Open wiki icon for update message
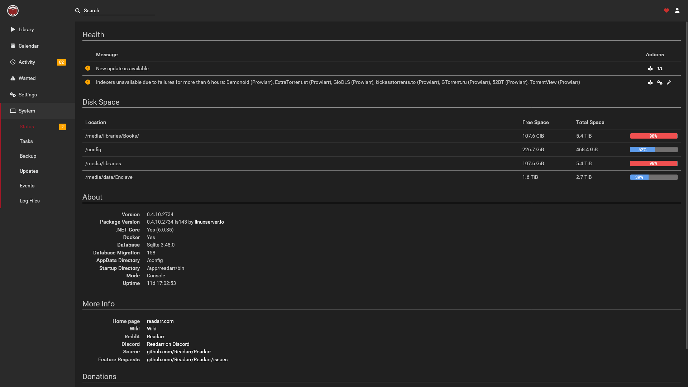The width and height of the screenshot is (688, 387). coord(650,68)
